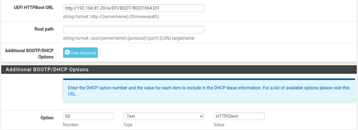Click the Type caption under the dropdown

(128, 125)
